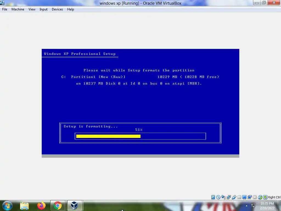Close the VirtualBox window
281x211 pixels.
click(274, 3)
